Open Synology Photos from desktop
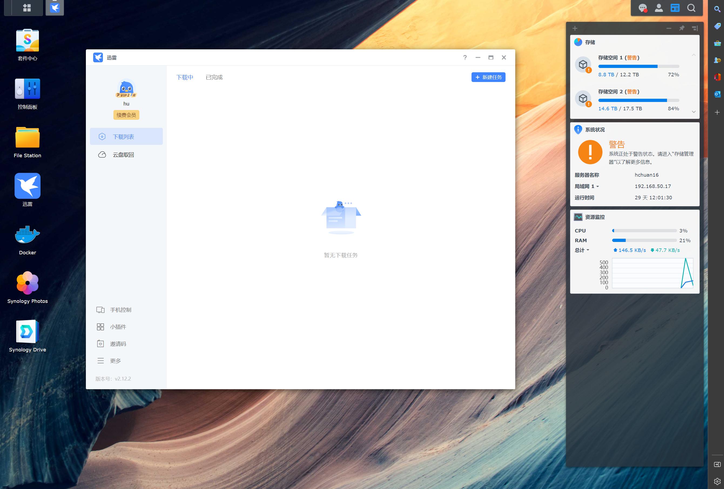This screenshot has width=724, height=489. click(28, 283)
